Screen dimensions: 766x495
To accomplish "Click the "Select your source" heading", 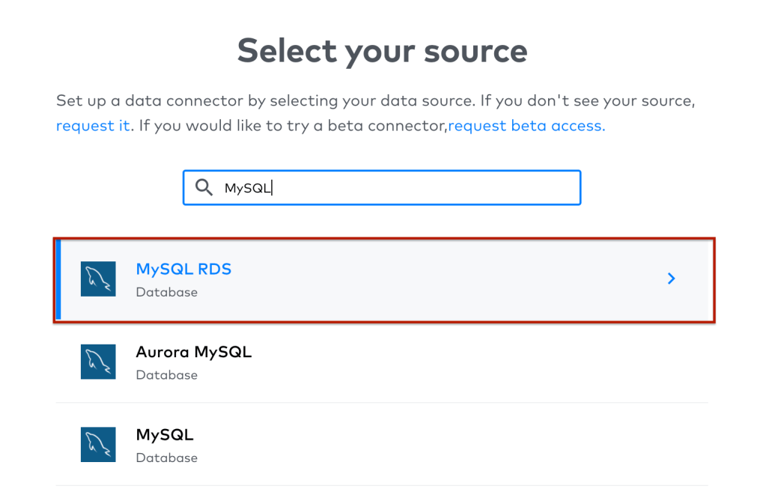I will pos(382,51).
